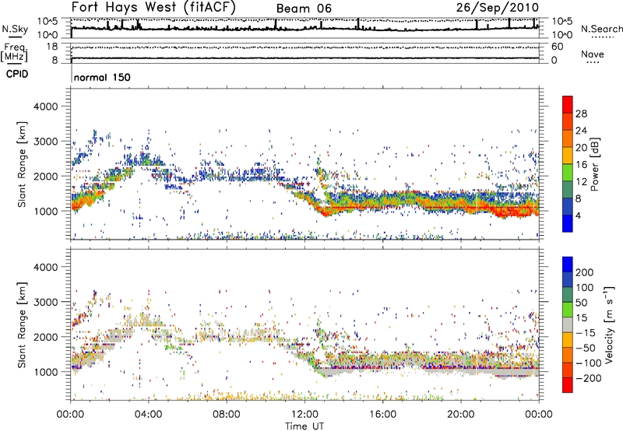Click the '12:00' time tick label
This screenshot has height=431, width=623.
(304, 415)
